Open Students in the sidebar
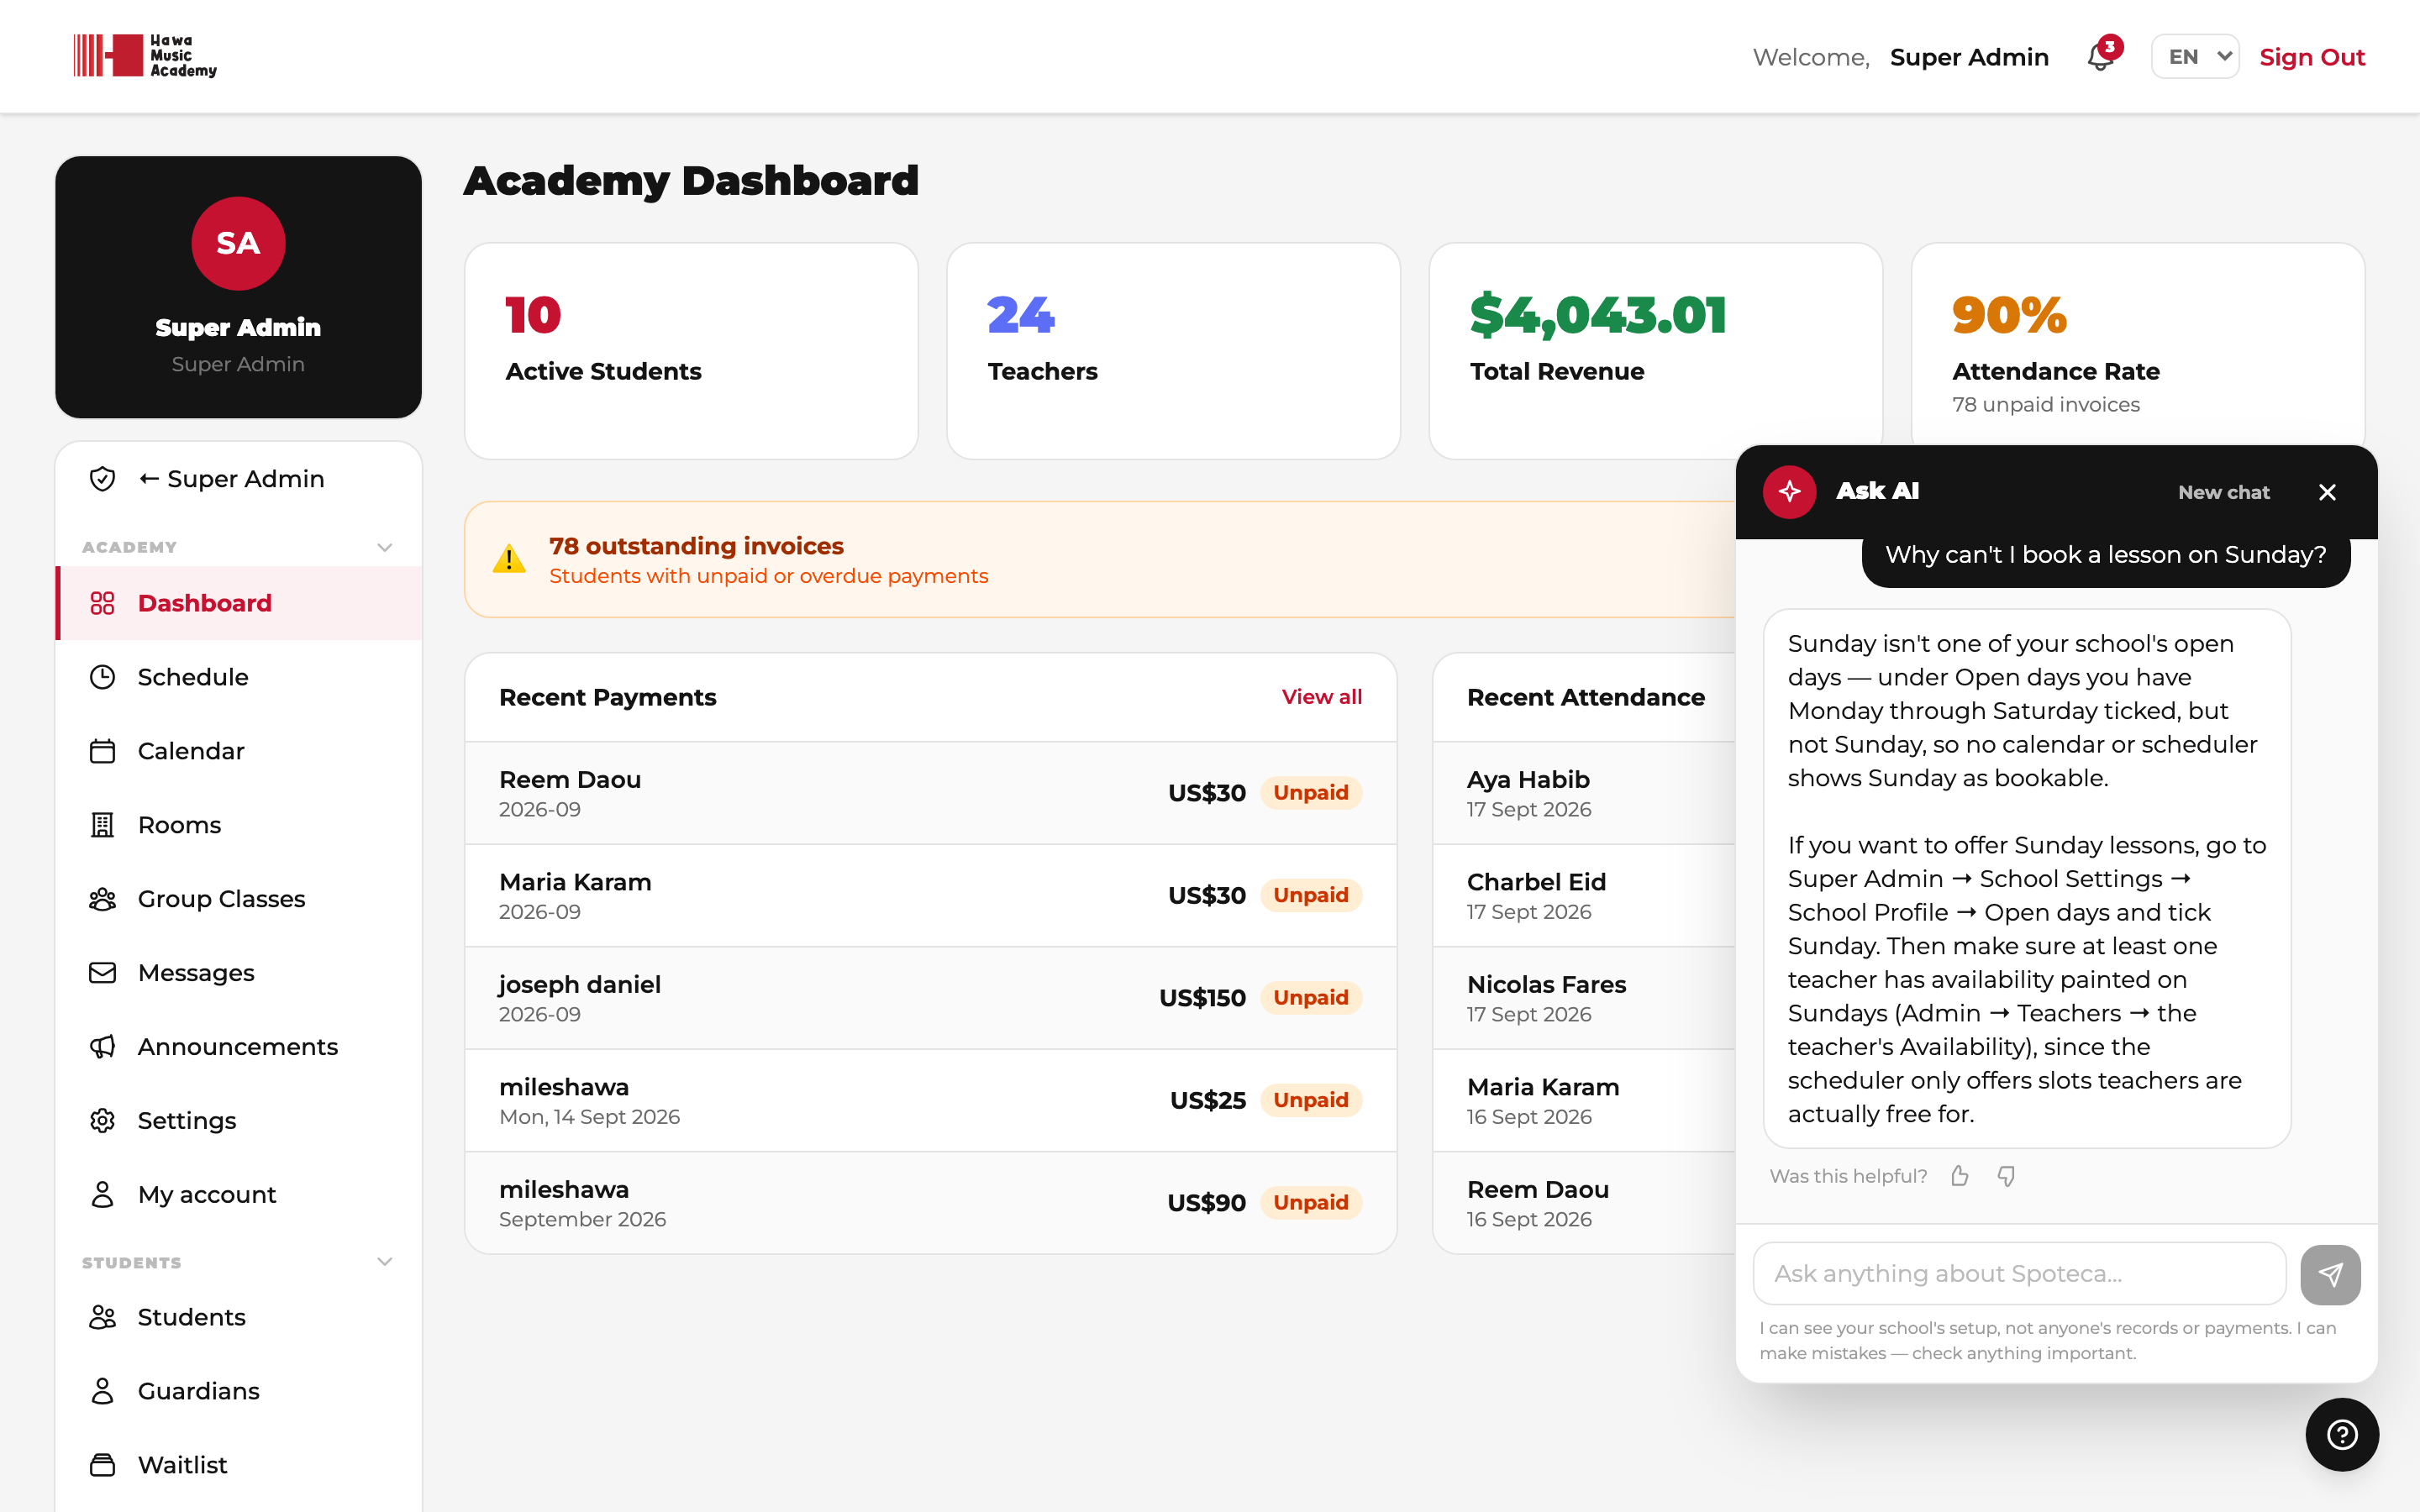This screenshot has width=2420, height=1512. [x=239, y=1317]
